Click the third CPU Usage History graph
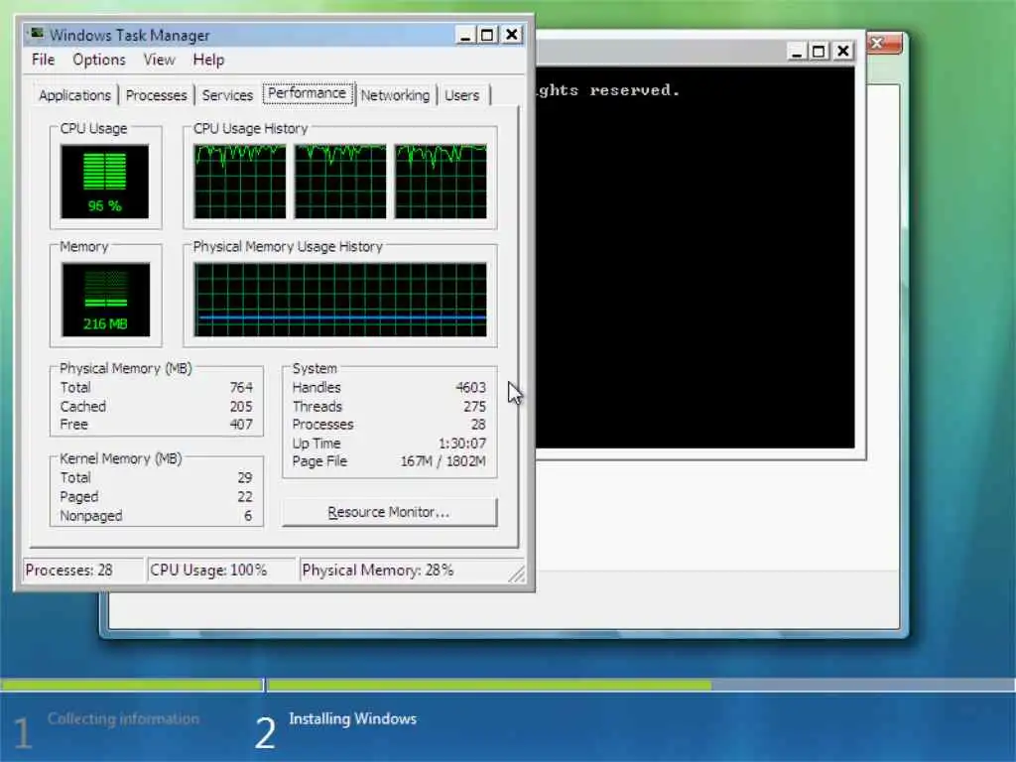This screenshot has width=1016, height=762. (x=441, y=182)
